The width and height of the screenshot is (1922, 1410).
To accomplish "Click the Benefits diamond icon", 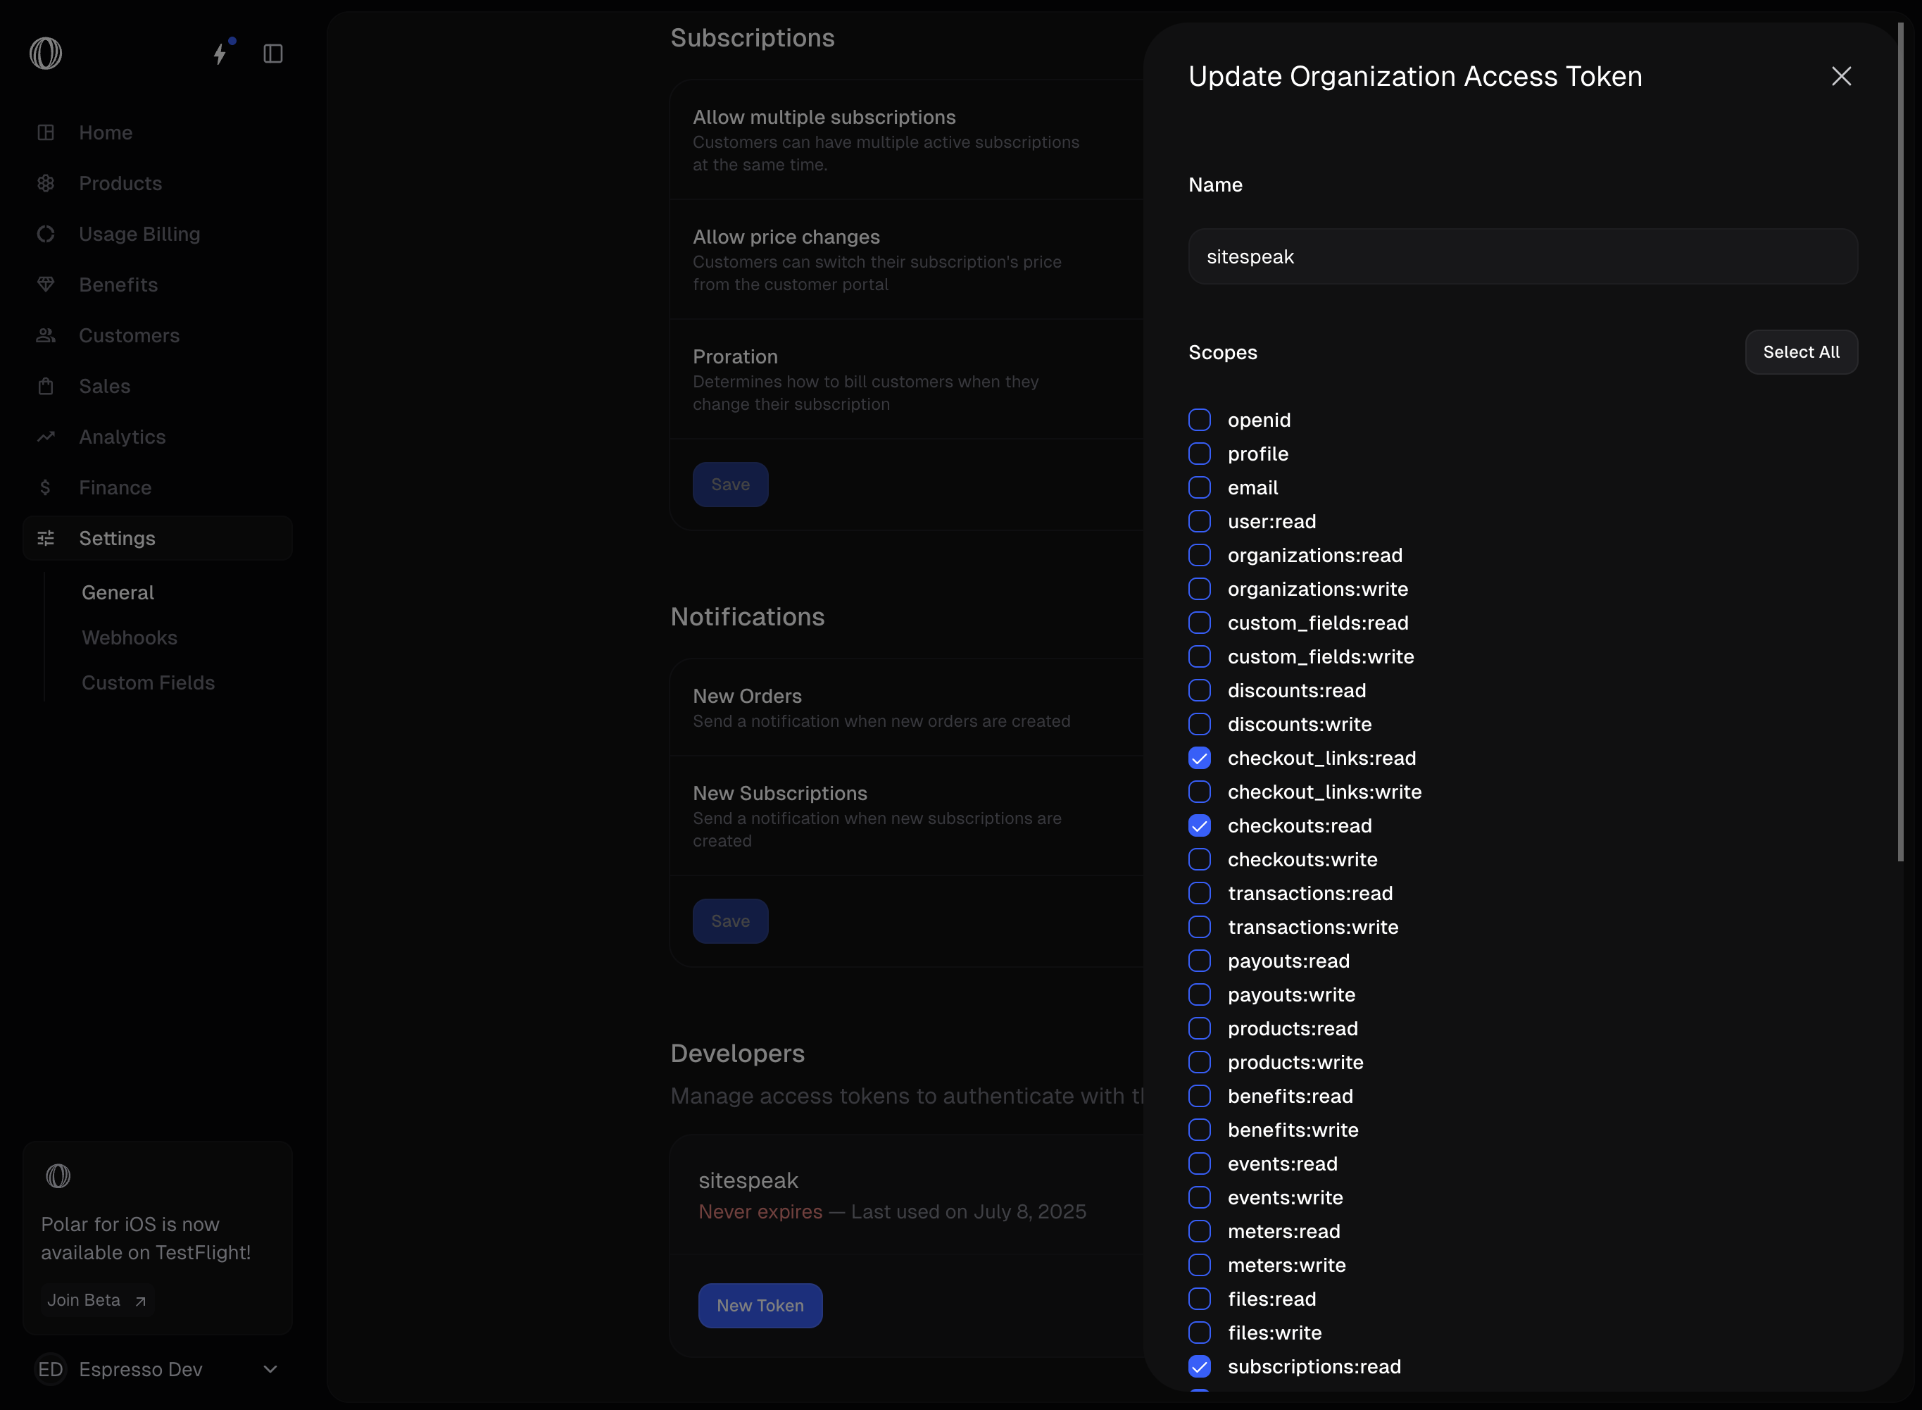I will [x=46, y=285].
